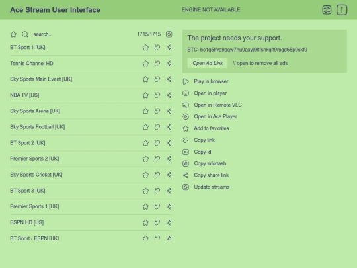
Task: Share Premier Sports 2 [UK]
Action: point(169,159)
